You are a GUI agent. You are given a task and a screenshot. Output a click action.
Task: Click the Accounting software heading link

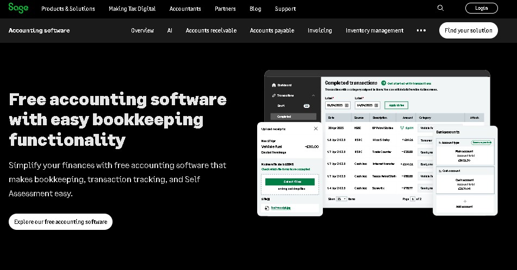pos(39,30)
